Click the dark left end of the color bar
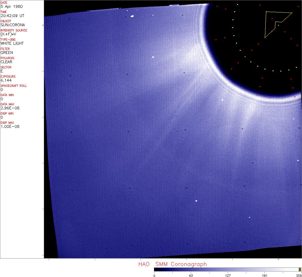Screen dimensions: 302x277 click(x=156, y=269)
